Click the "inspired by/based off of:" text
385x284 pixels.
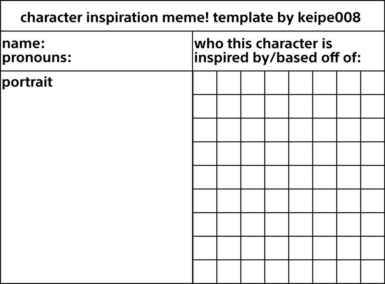pyautogui.click(x=277, y=58)
